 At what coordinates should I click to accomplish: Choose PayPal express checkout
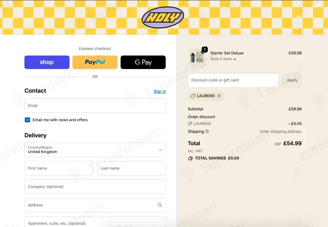(95, 62)
